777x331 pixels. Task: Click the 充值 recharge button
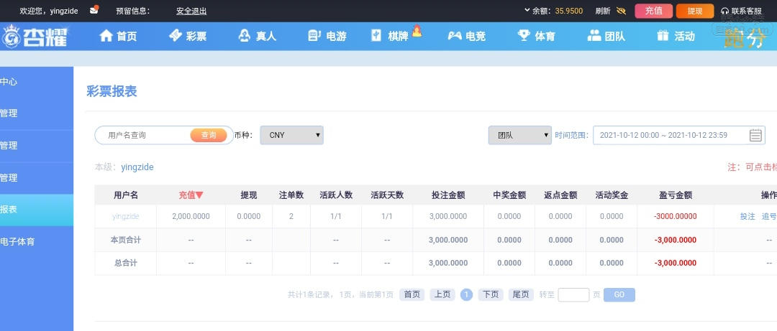(653, 11)
